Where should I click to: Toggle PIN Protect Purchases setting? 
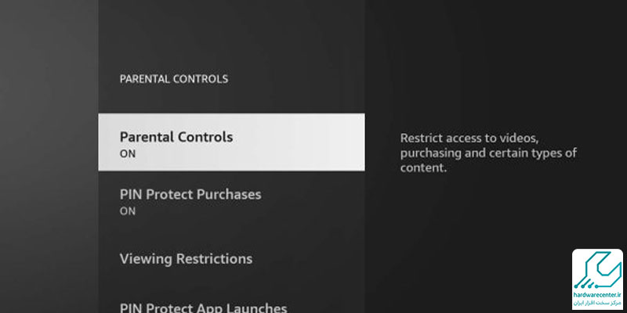[x=231, y=202]
